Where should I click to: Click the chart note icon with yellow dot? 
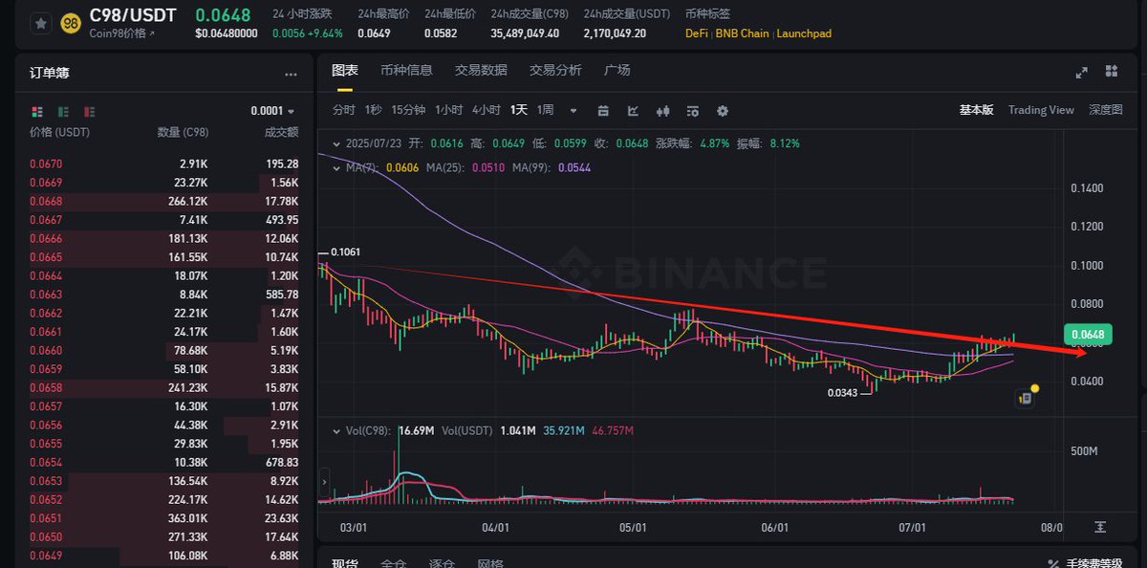point(1026,397)
